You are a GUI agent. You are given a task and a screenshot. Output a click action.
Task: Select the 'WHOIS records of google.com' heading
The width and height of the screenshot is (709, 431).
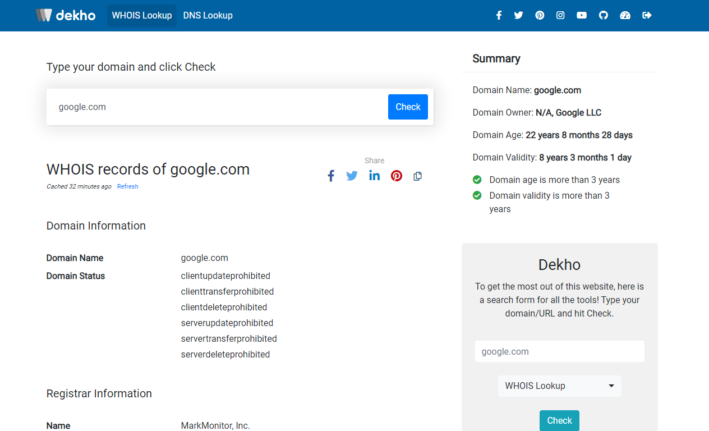[x=148, y=169]
